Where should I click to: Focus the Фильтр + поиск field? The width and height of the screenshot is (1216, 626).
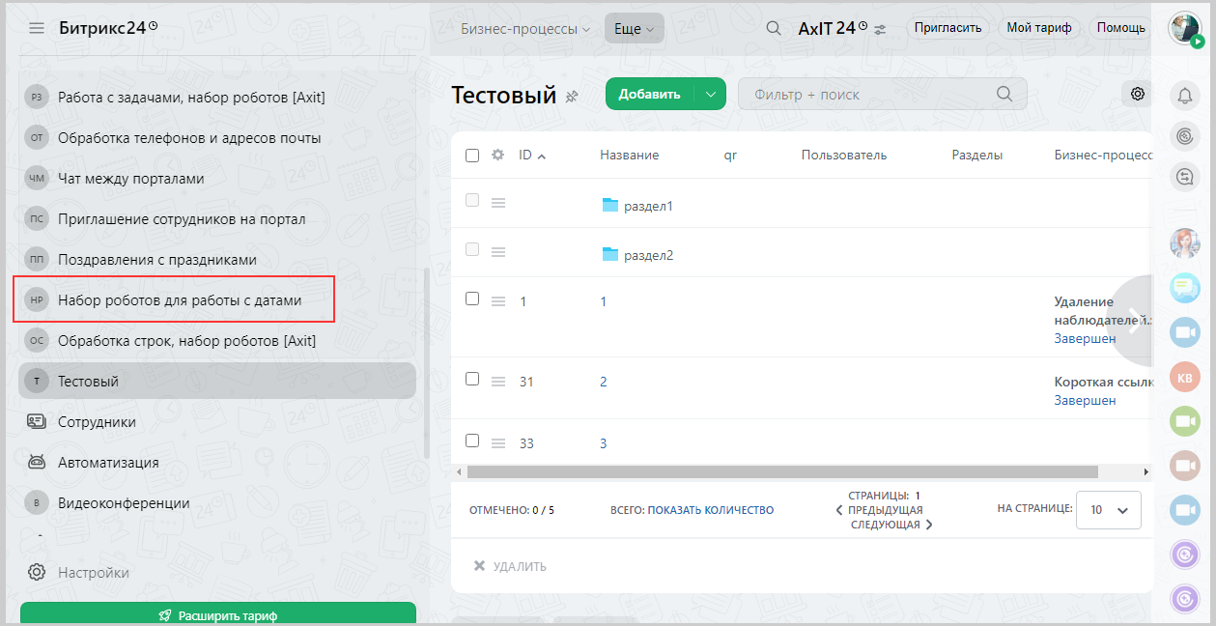tap(882, 94)
